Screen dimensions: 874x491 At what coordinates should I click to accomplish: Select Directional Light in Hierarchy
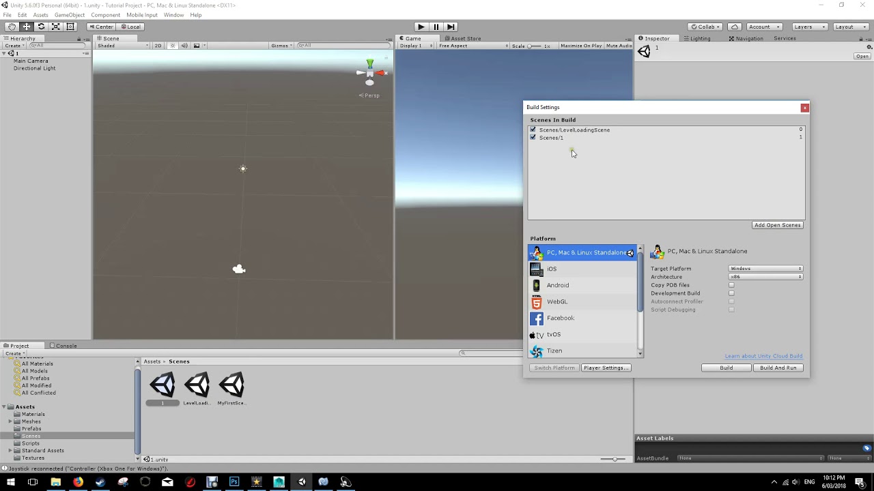click(x=34, y=68)
